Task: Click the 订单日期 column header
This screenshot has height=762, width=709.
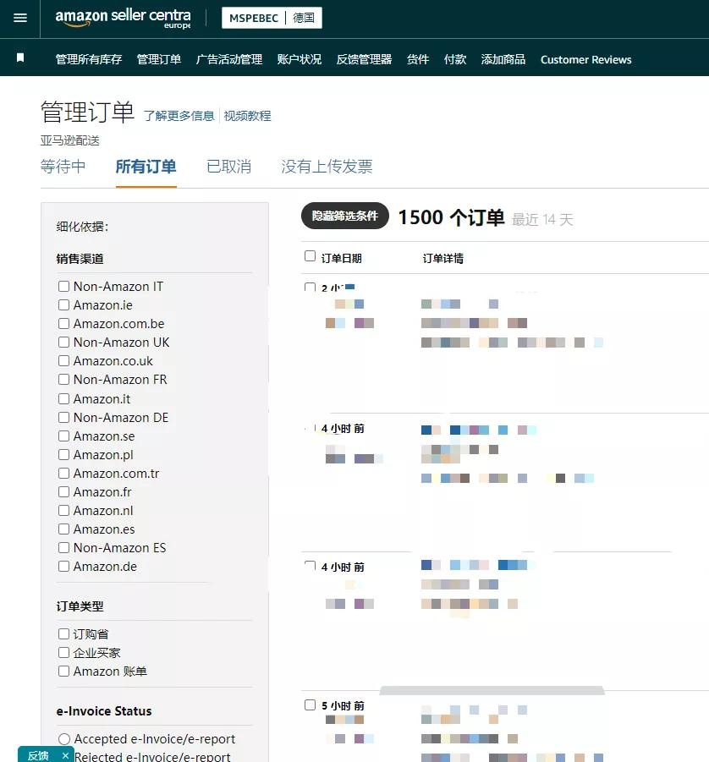Action: pos(341,258)
